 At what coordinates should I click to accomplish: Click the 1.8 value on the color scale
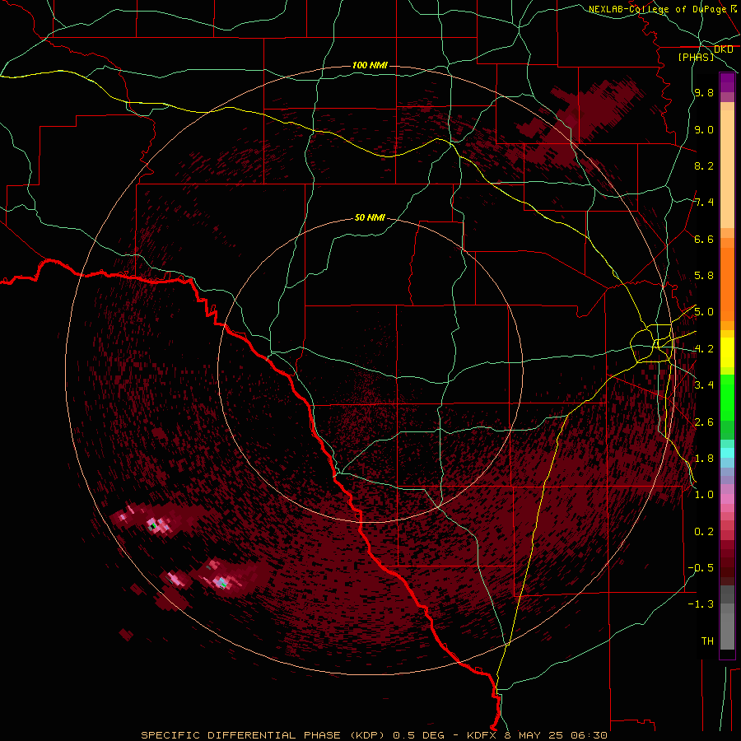704,459
